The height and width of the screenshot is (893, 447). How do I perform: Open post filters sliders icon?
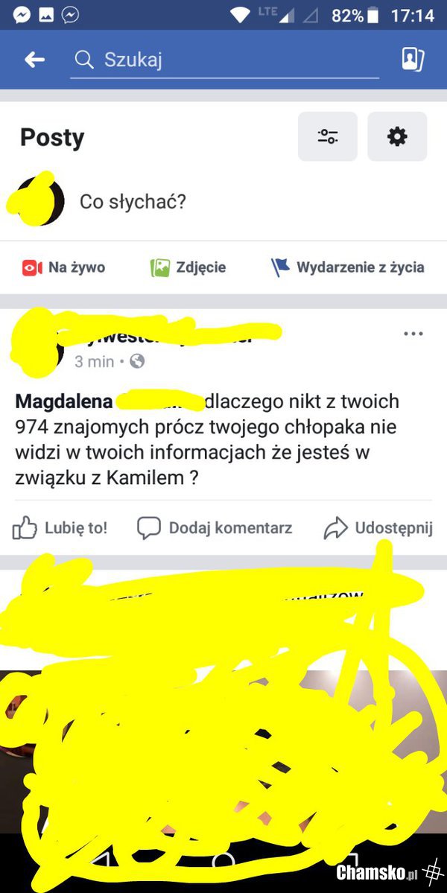click(x=327, y=136)
